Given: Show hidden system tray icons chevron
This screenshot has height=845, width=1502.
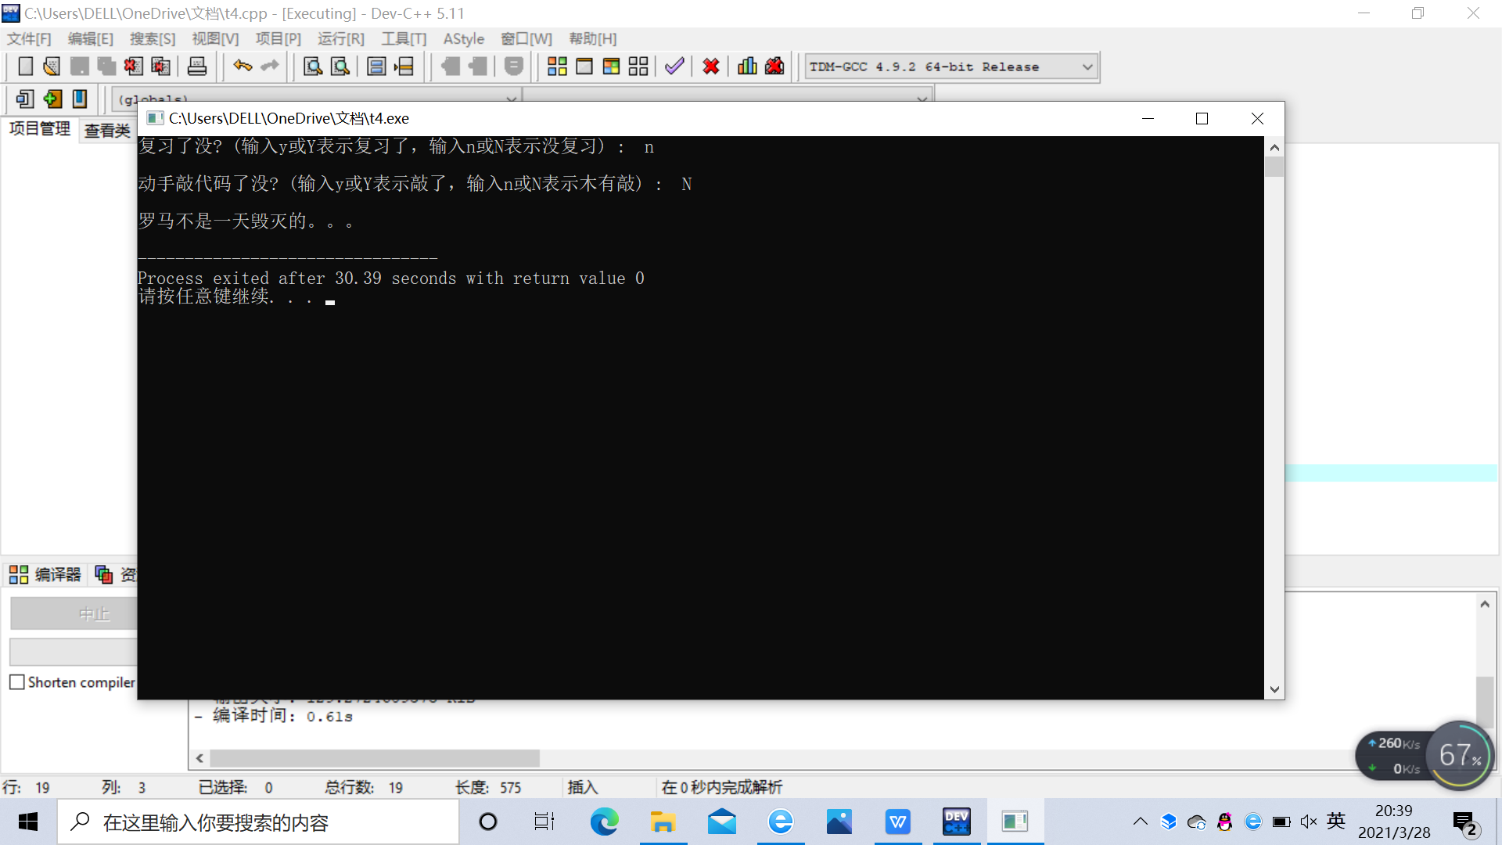Looking at the screenshot, I should tap(1140, 822).
